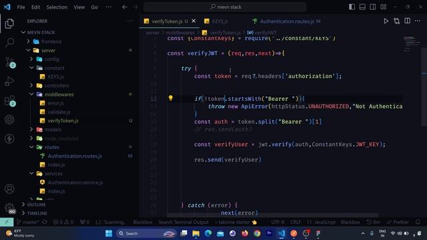Change CRLF end of line sequence
The height and width of the screenshot is (240, 427).
296,222
